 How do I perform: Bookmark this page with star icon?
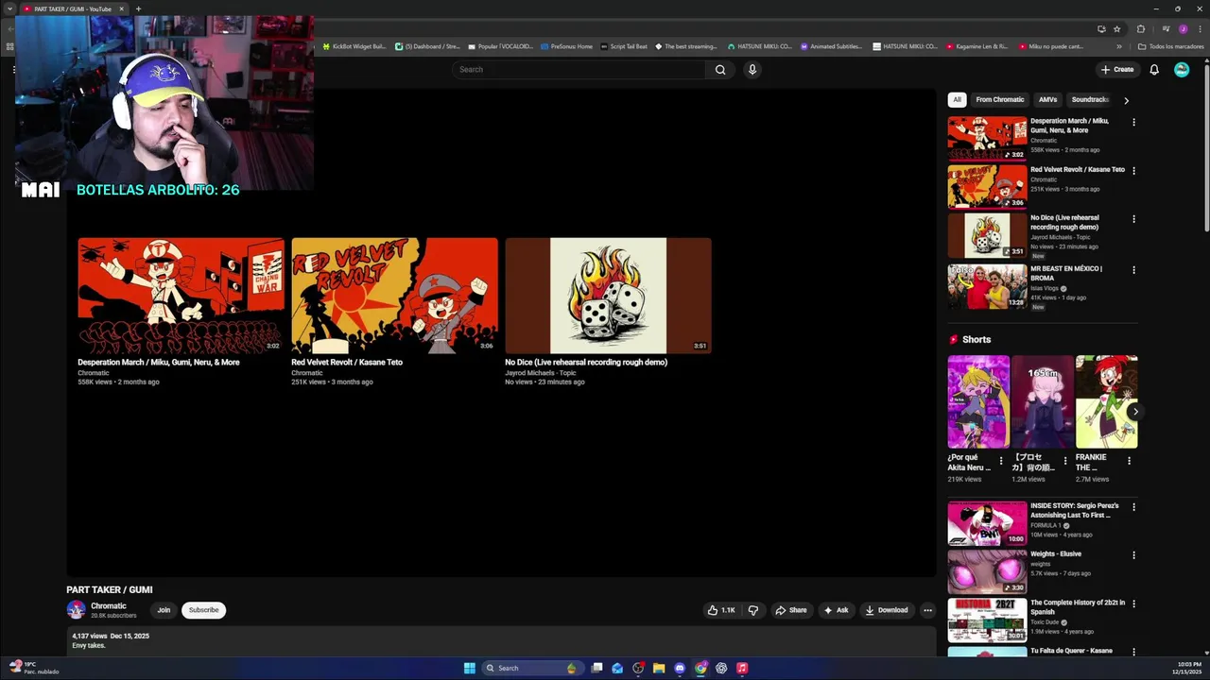click(1116, 29)
